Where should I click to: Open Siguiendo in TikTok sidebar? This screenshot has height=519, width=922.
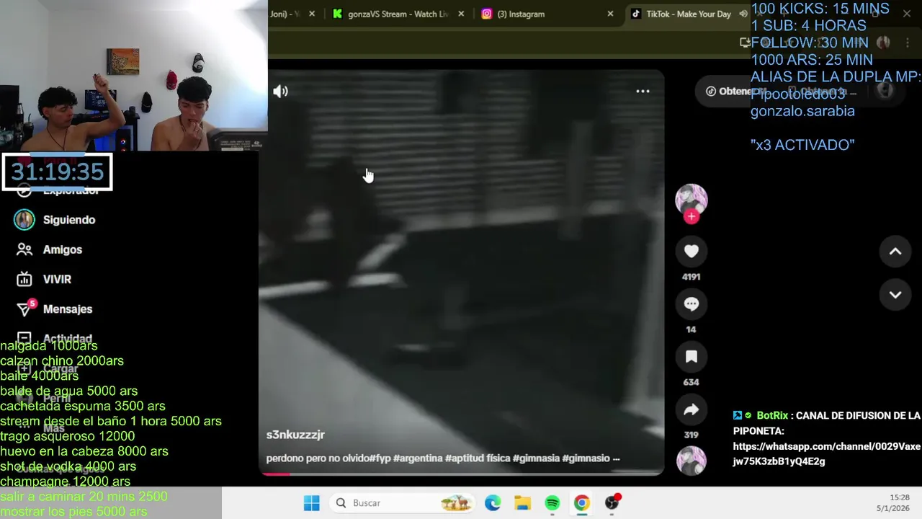(x=69, y=220)
